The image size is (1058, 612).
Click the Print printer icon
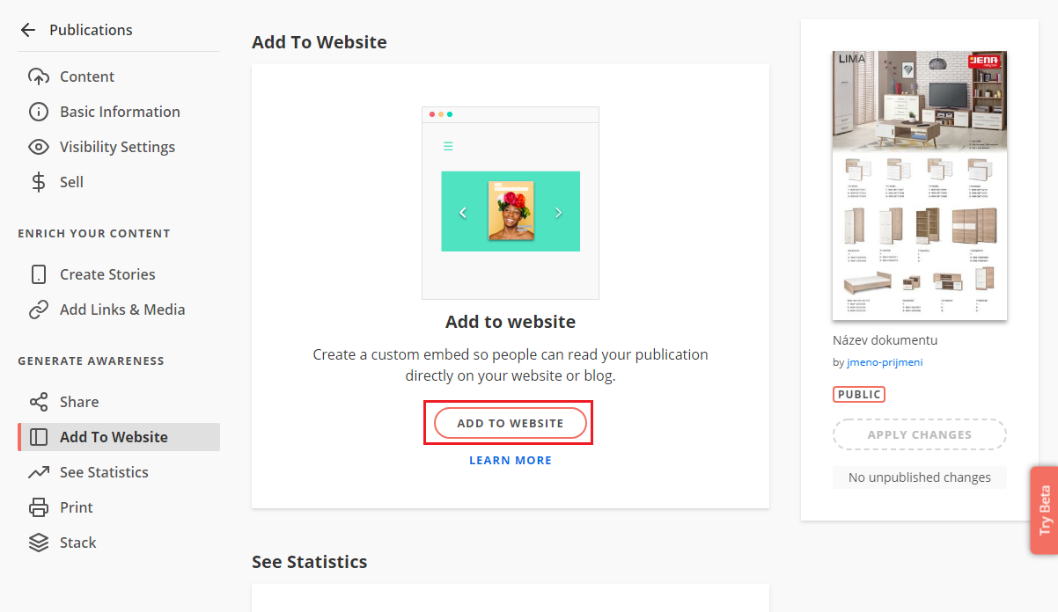coord(39,507)
